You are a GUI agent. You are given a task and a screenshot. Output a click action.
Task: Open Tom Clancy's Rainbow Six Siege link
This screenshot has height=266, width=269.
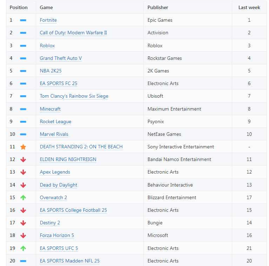click(x=74, y=96)
